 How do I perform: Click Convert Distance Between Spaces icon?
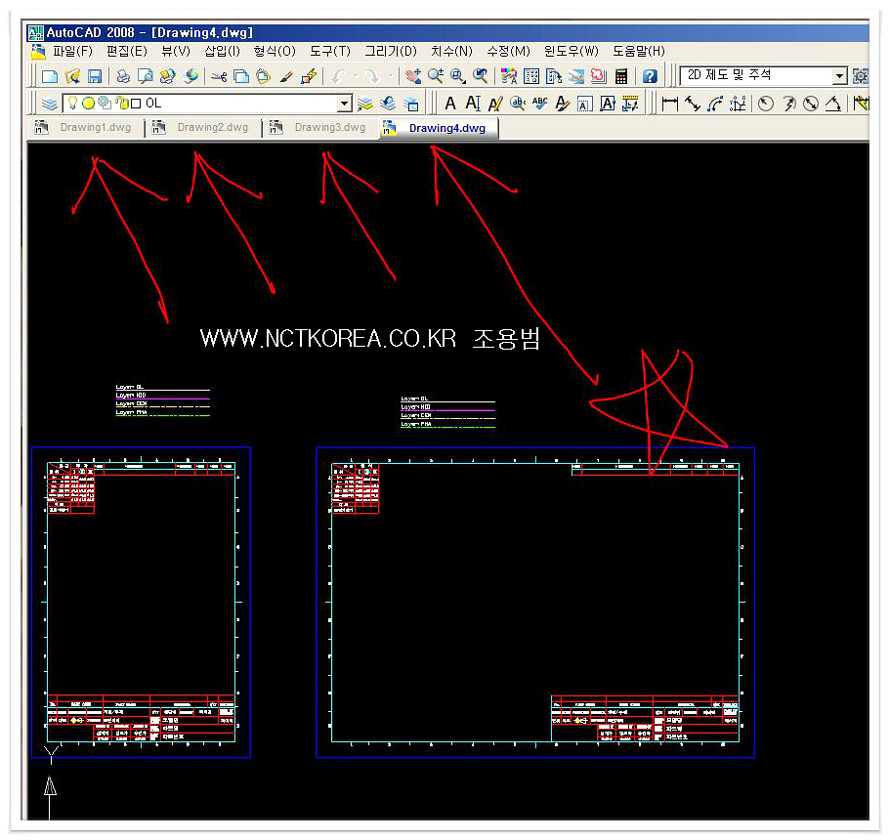tap(630, 104)
